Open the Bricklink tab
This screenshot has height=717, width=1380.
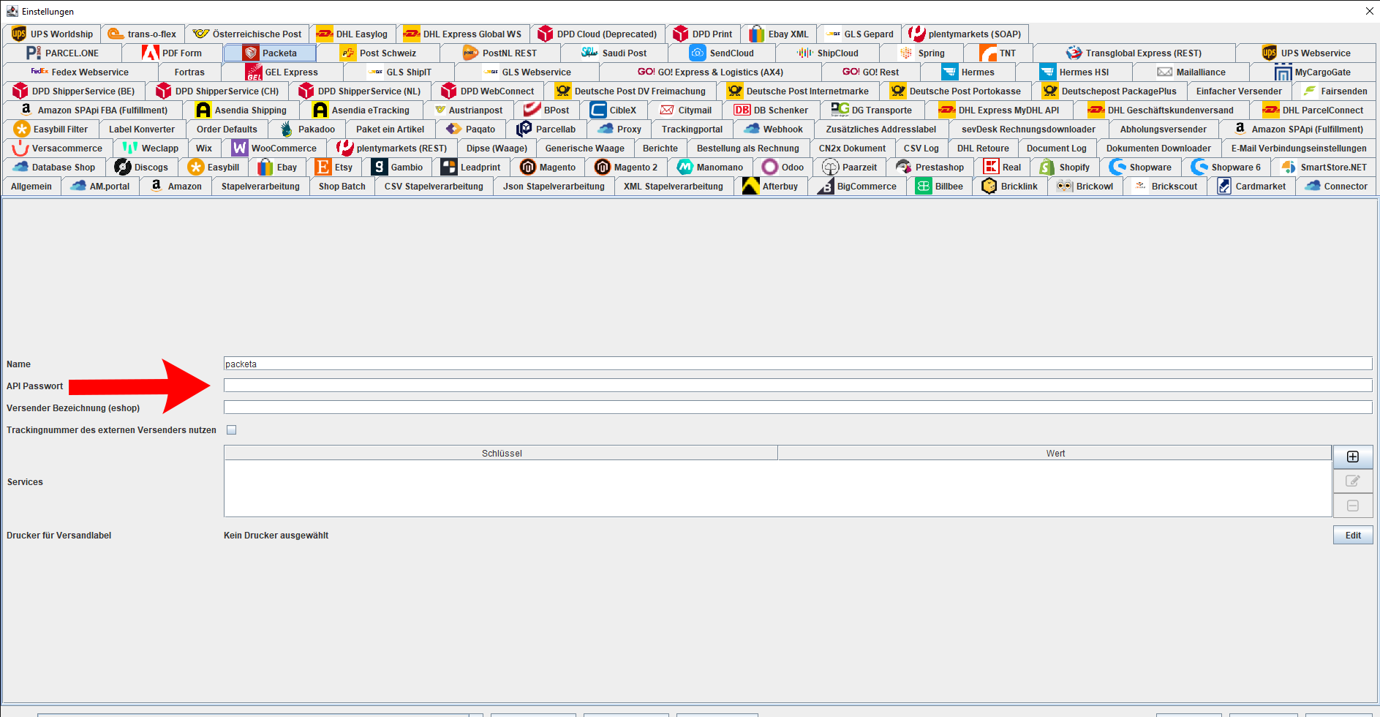point(1010,186)
